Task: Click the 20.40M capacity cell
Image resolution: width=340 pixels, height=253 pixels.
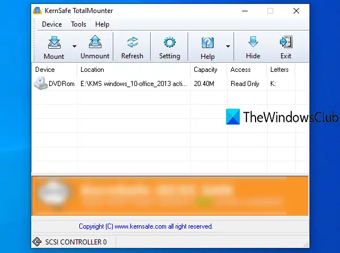Action: coord(204,84)
